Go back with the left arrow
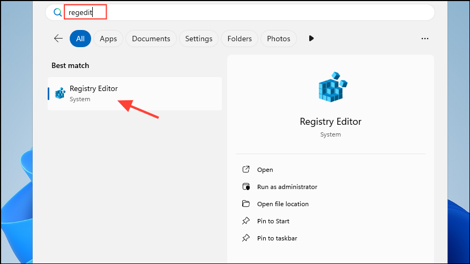This screenshot has width=470, height=264. tap(58, 39)
